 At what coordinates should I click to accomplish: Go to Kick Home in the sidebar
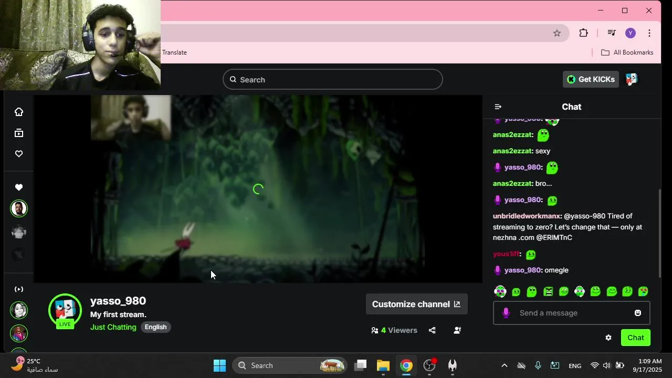click(19, 112)
